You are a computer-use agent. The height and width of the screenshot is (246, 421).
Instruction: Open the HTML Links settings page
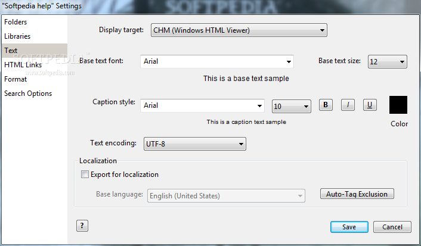point(23,65)
